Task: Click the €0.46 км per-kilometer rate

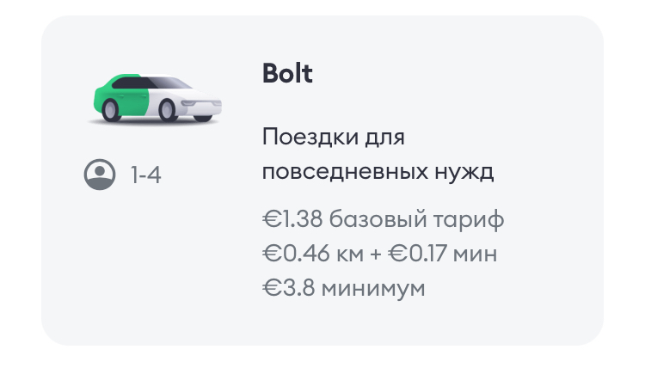Action: pyautogui.click(x=313, y=253)
